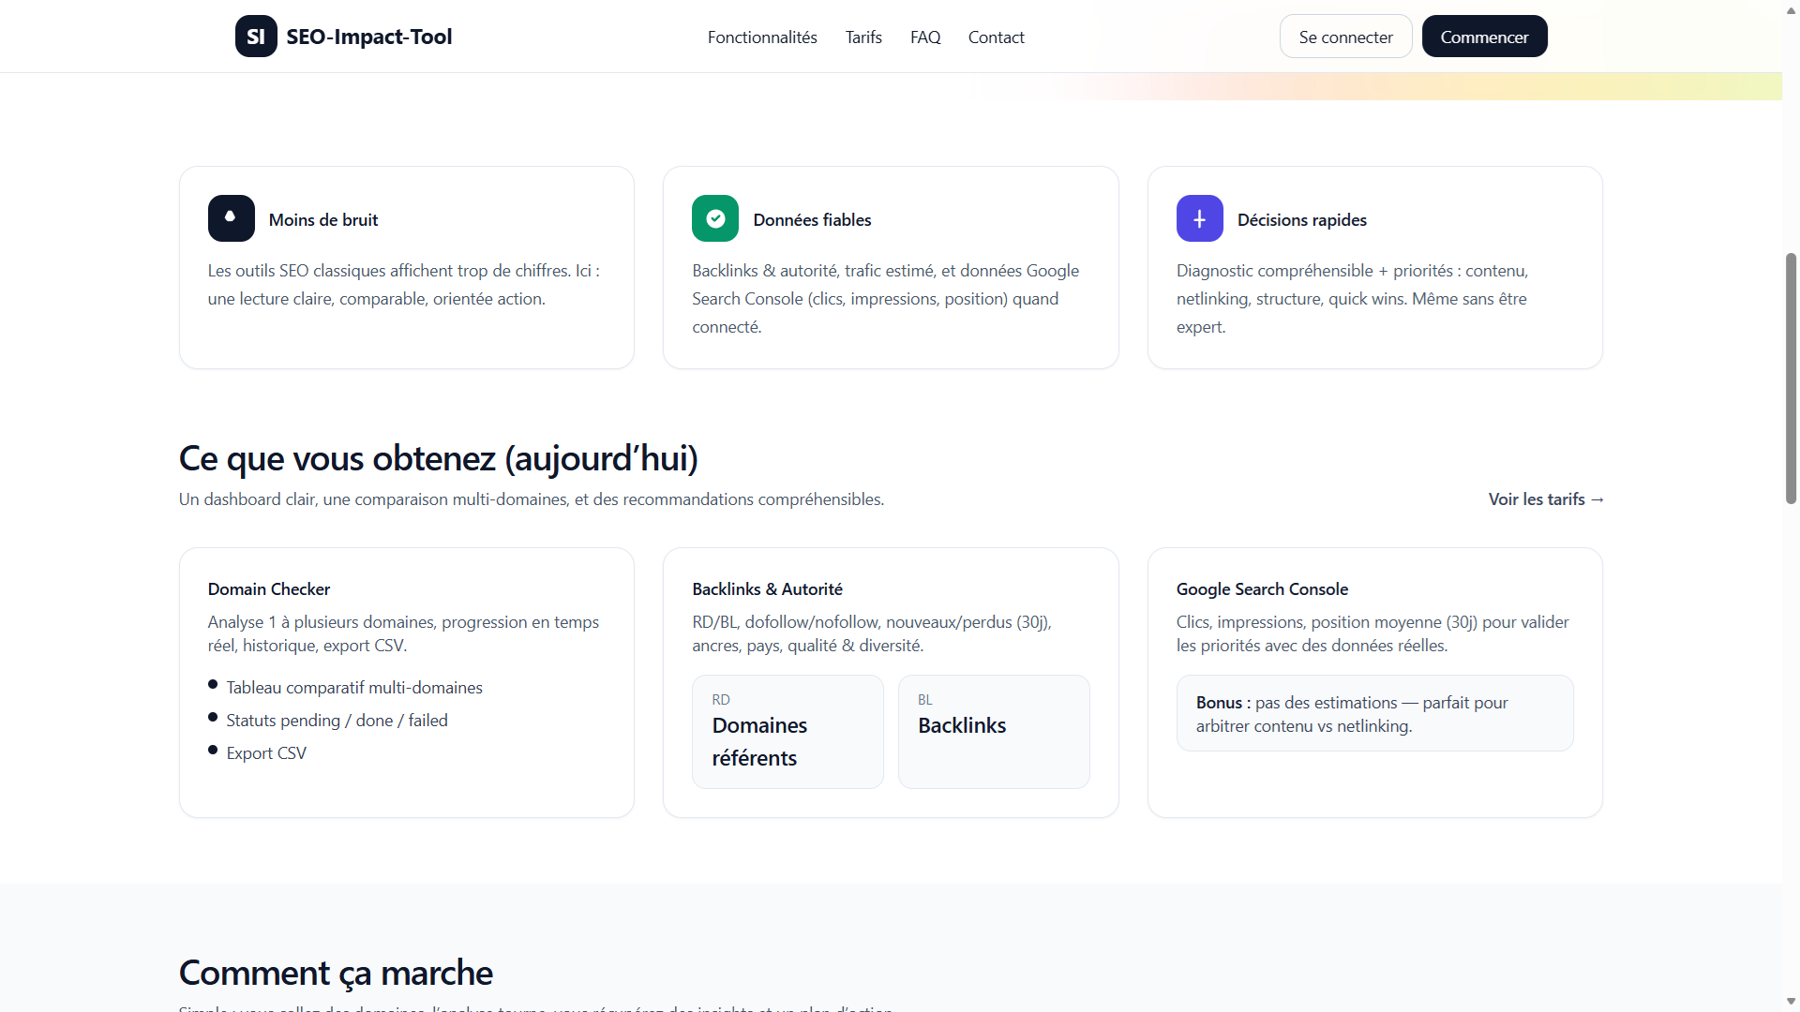Open the Fonctionnalités menu item
The width and height of the screenshot is (1800, 1012).
tap(762, 37)
